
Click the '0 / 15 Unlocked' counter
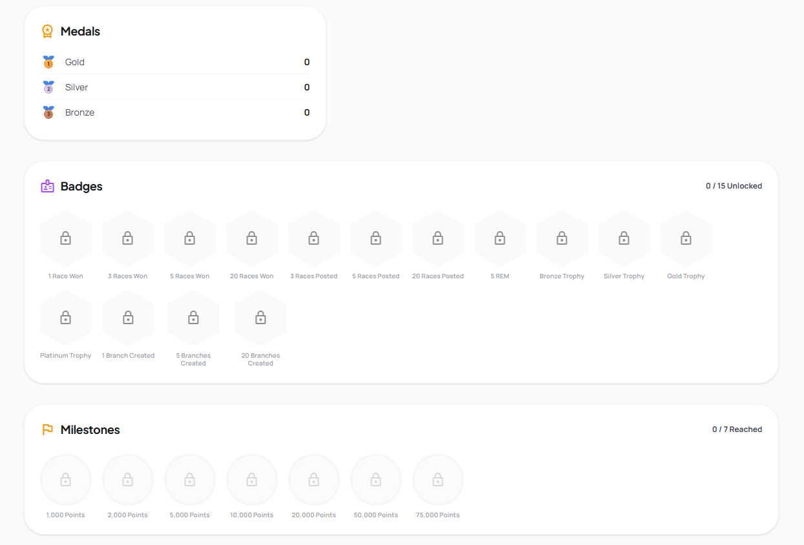[734, 186]
